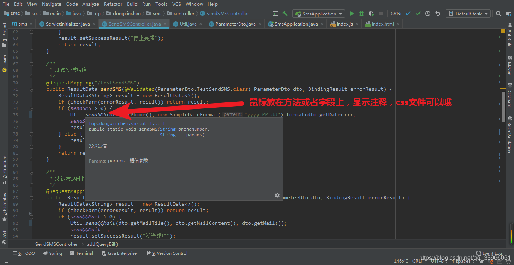Start debugging with the bug icon

pos(362,14)
